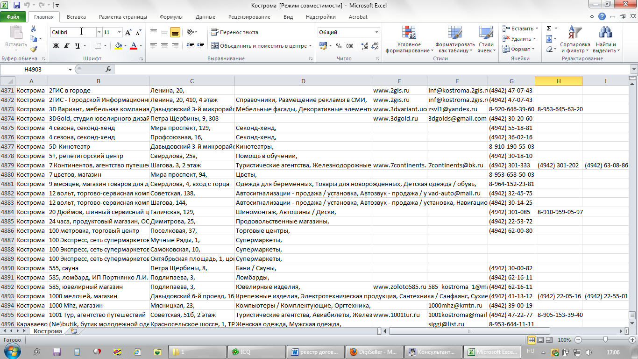Expand Условное форматирование menu
638x359 pixels.
click(409, 39)
